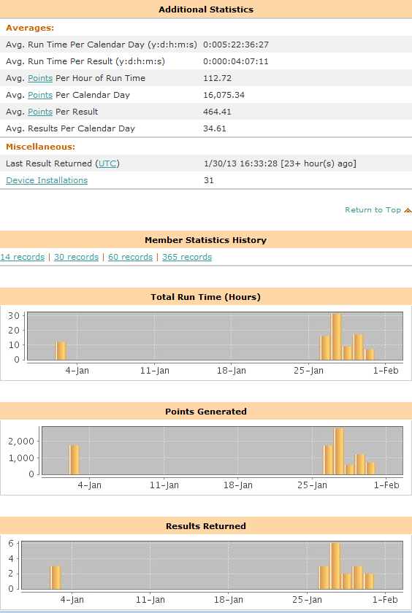Click tallest bar in Points Generated chart
This screenshot has height=613, width=412.
pyautogui.click(x=339, y=451)
